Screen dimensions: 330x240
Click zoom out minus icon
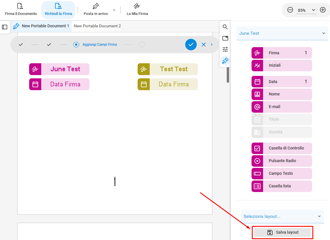[290, 10]
